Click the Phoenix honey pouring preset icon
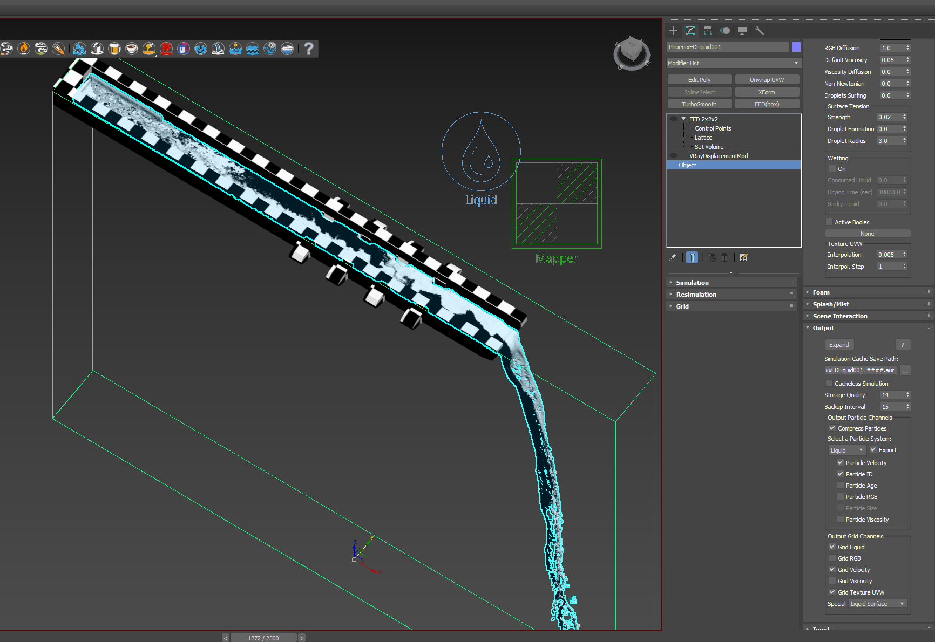This screenshot has width=935, height=642. pyautogui.click(x=149, y=49)
